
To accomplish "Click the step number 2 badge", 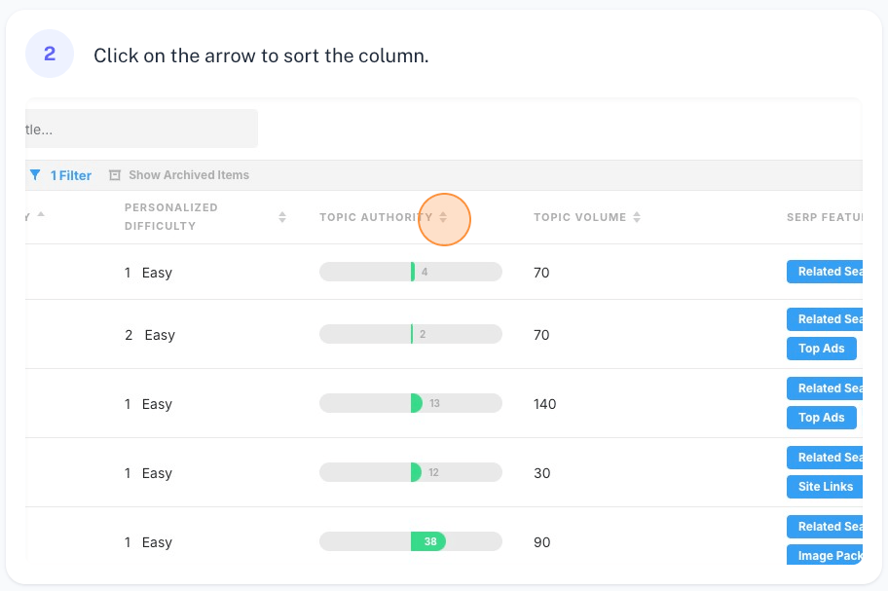I will point(50,54).
